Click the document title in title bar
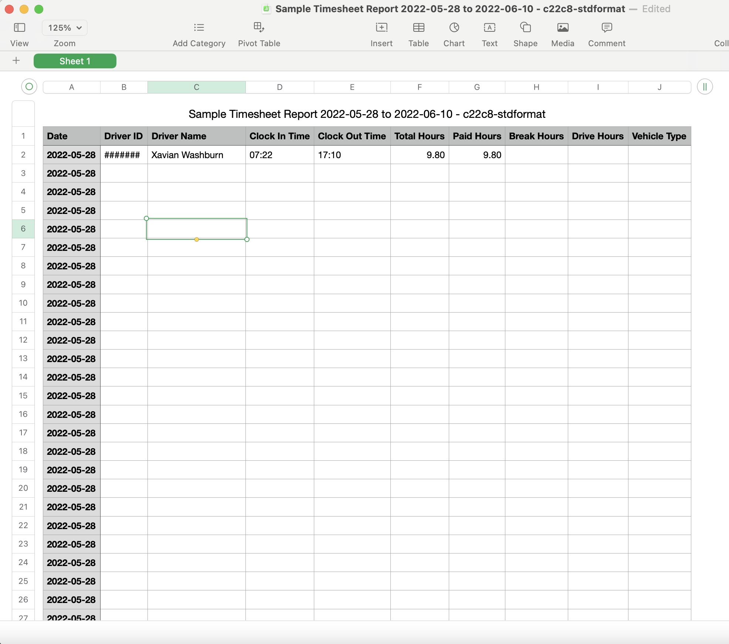 pyautogui.click(x=450, y=9)
